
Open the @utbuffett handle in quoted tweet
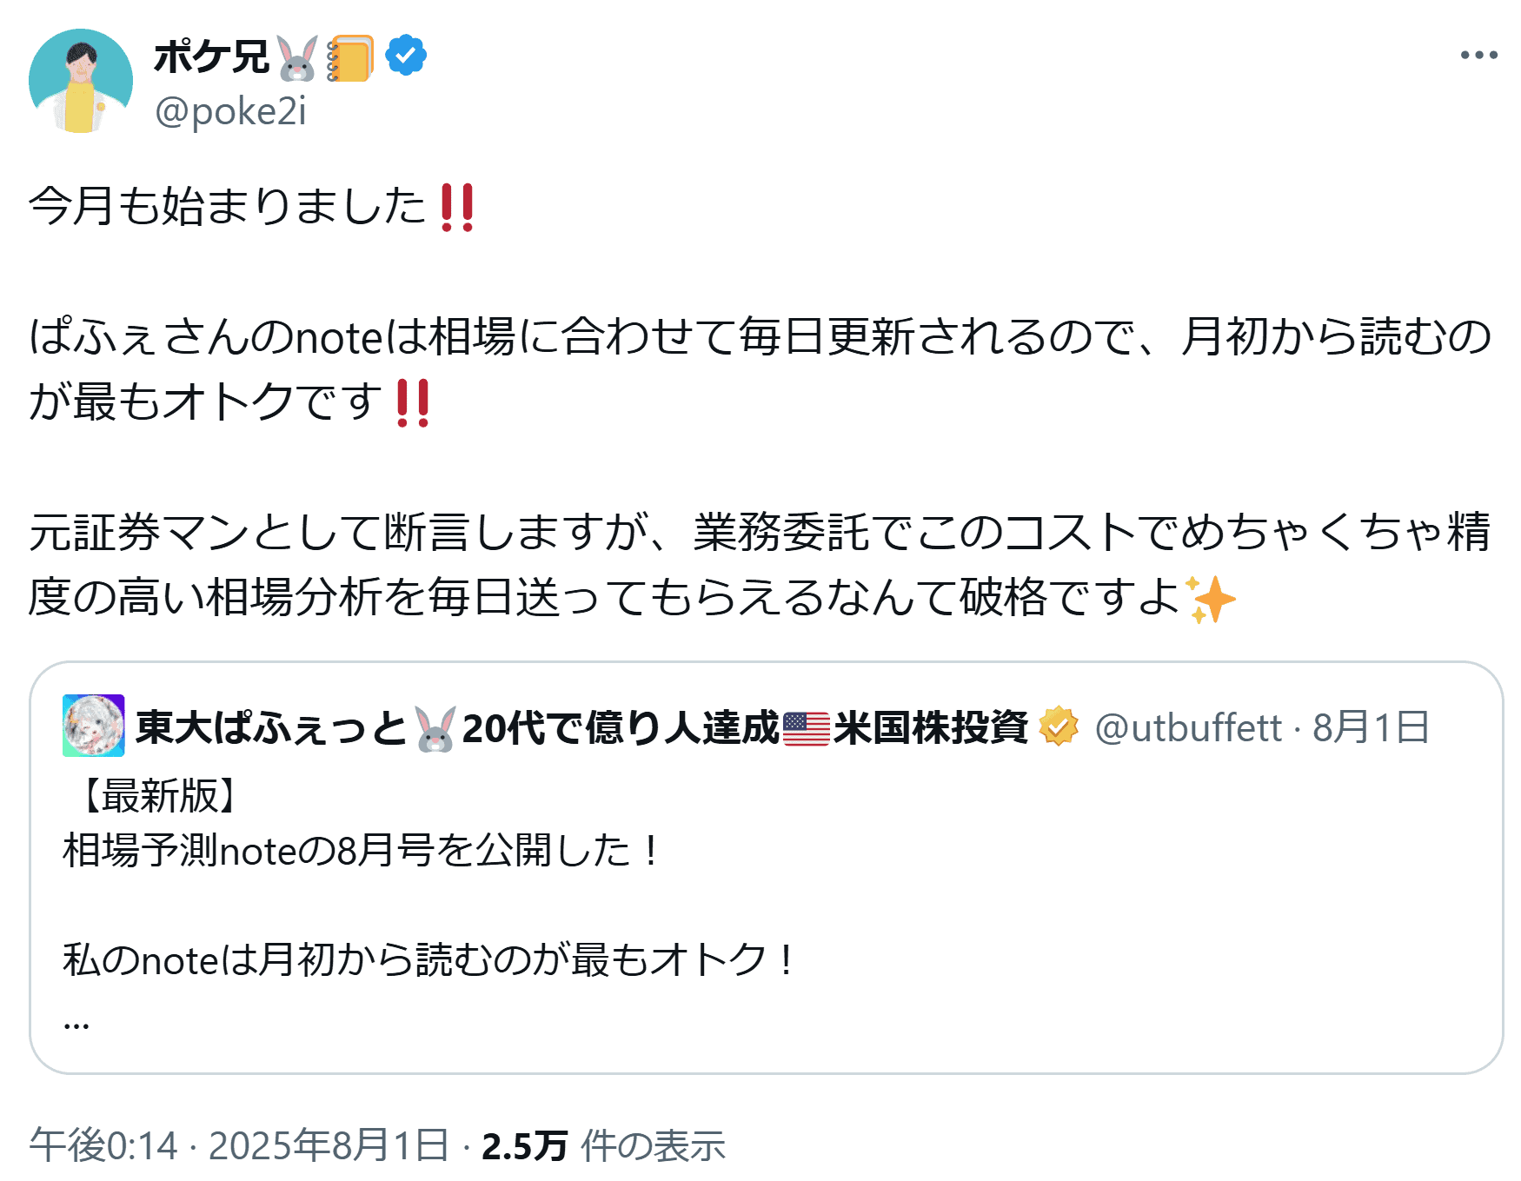point(1188,727)
